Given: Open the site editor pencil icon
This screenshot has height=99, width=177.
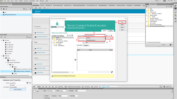Looking at the screenshot, I should (107, 43).
